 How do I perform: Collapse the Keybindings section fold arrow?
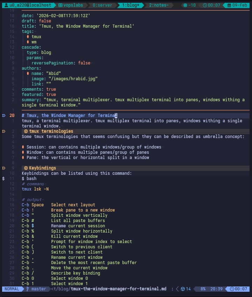[3, 168]
